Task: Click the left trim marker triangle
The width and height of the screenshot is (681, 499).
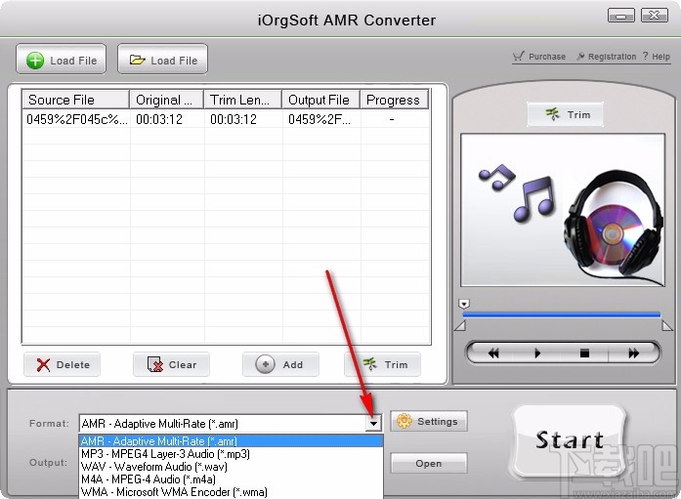Action: [460, 325]
